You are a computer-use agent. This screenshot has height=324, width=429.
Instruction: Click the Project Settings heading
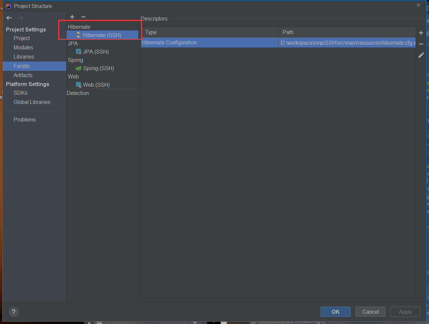pos(26,29)
